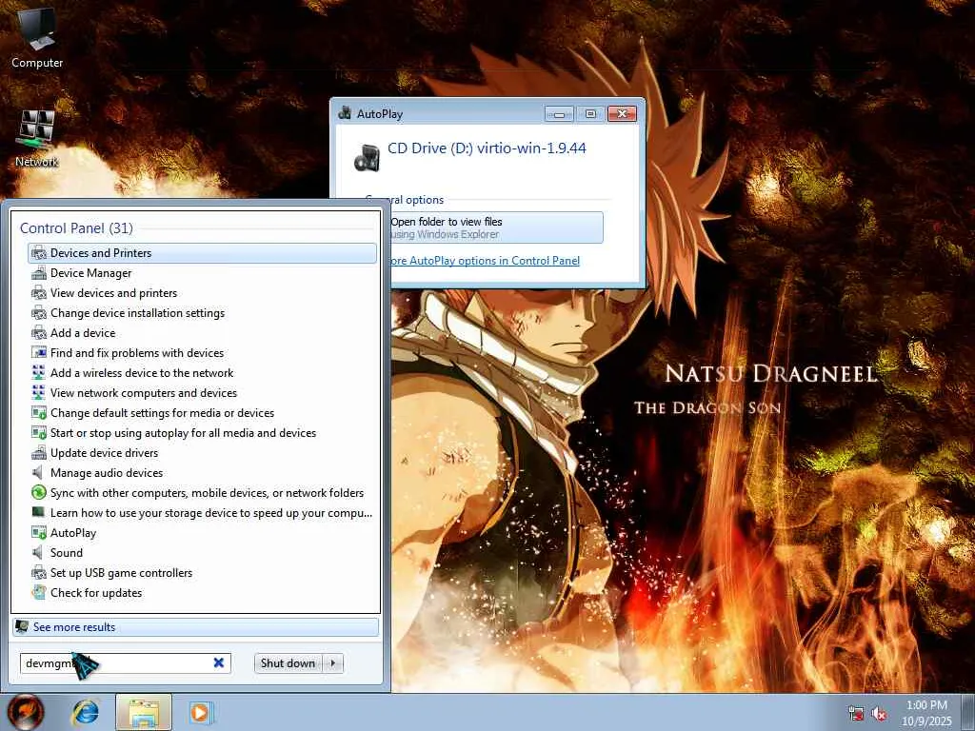Click the CD Drive (D:) virtio-win-1.9.44 title
Viewport: 975px width, 731px height.
coord(487,148)
